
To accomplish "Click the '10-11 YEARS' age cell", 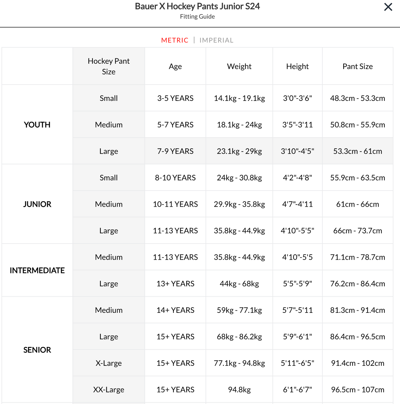I will (176, 204).
